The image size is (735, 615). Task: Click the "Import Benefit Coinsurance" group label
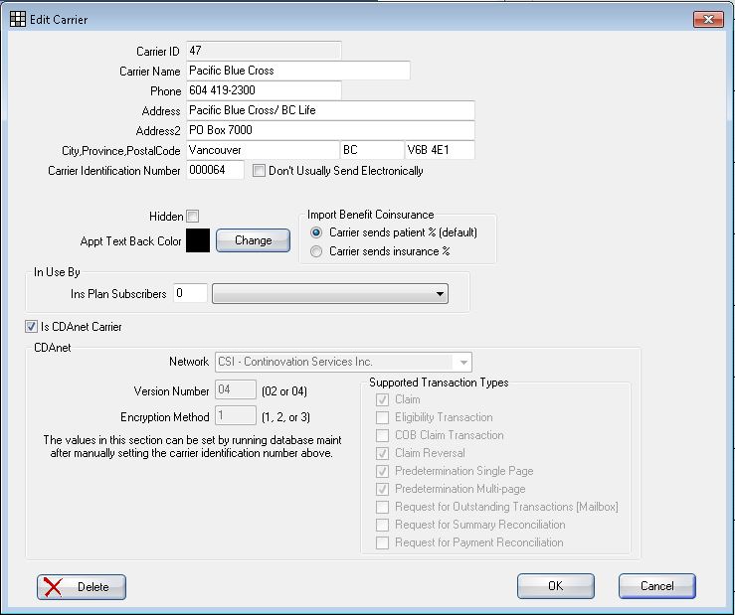[x=370, y=215]
